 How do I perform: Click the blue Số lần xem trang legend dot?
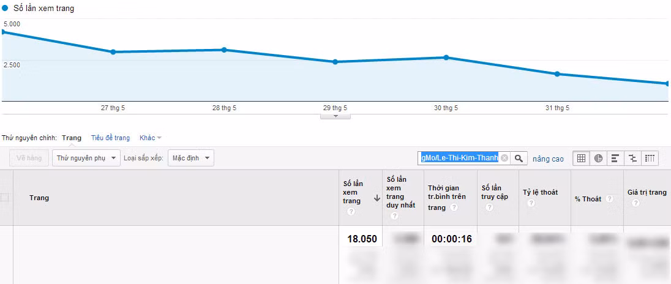[x=5, y=8]
